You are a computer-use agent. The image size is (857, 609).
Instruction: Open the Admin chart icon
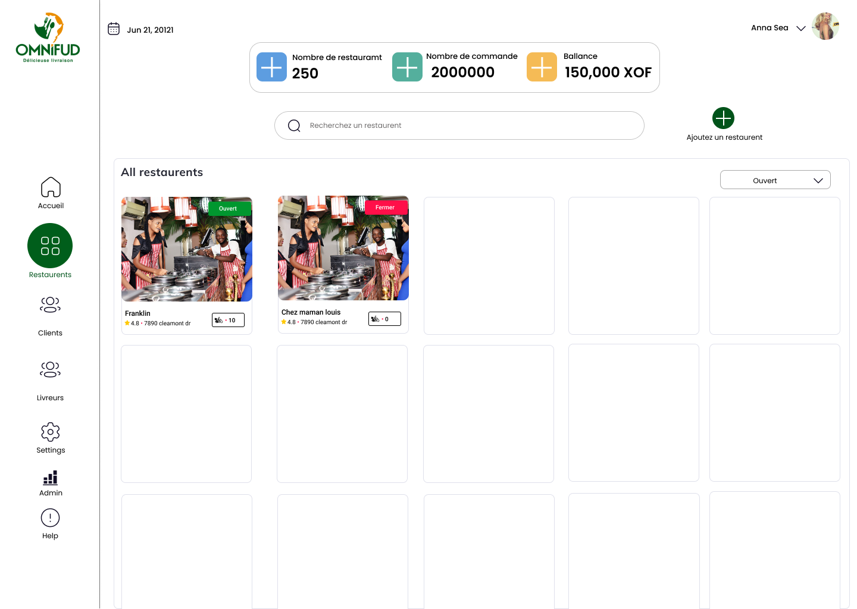pyautogui.click(x=51, y=478)
